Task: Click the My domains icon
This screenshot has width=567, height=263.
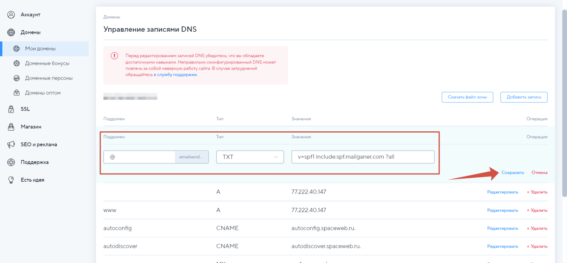Action: pyautogui.click(x=17, y=49)
